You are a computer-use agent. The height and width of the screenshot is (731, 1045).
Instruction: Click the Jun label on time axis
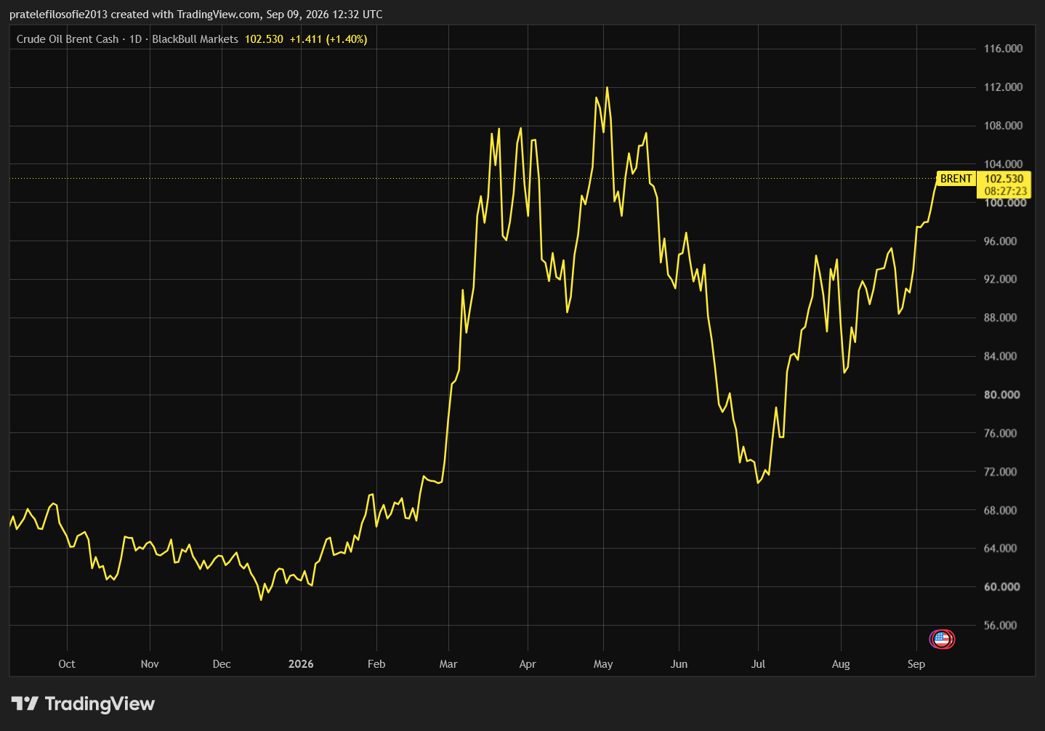[679, 664]
